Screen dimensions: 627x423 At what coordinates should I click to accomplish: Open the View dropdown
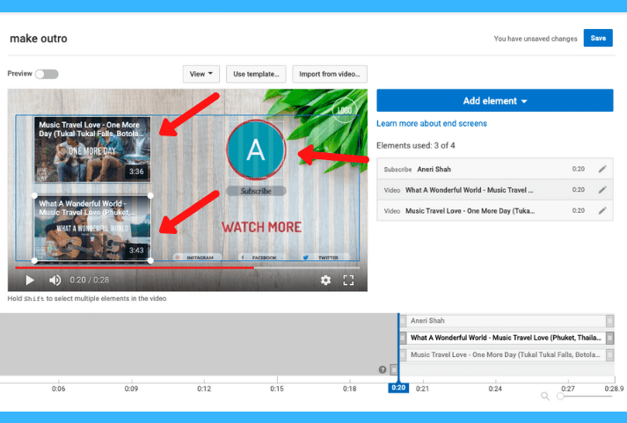coord(200,74)
